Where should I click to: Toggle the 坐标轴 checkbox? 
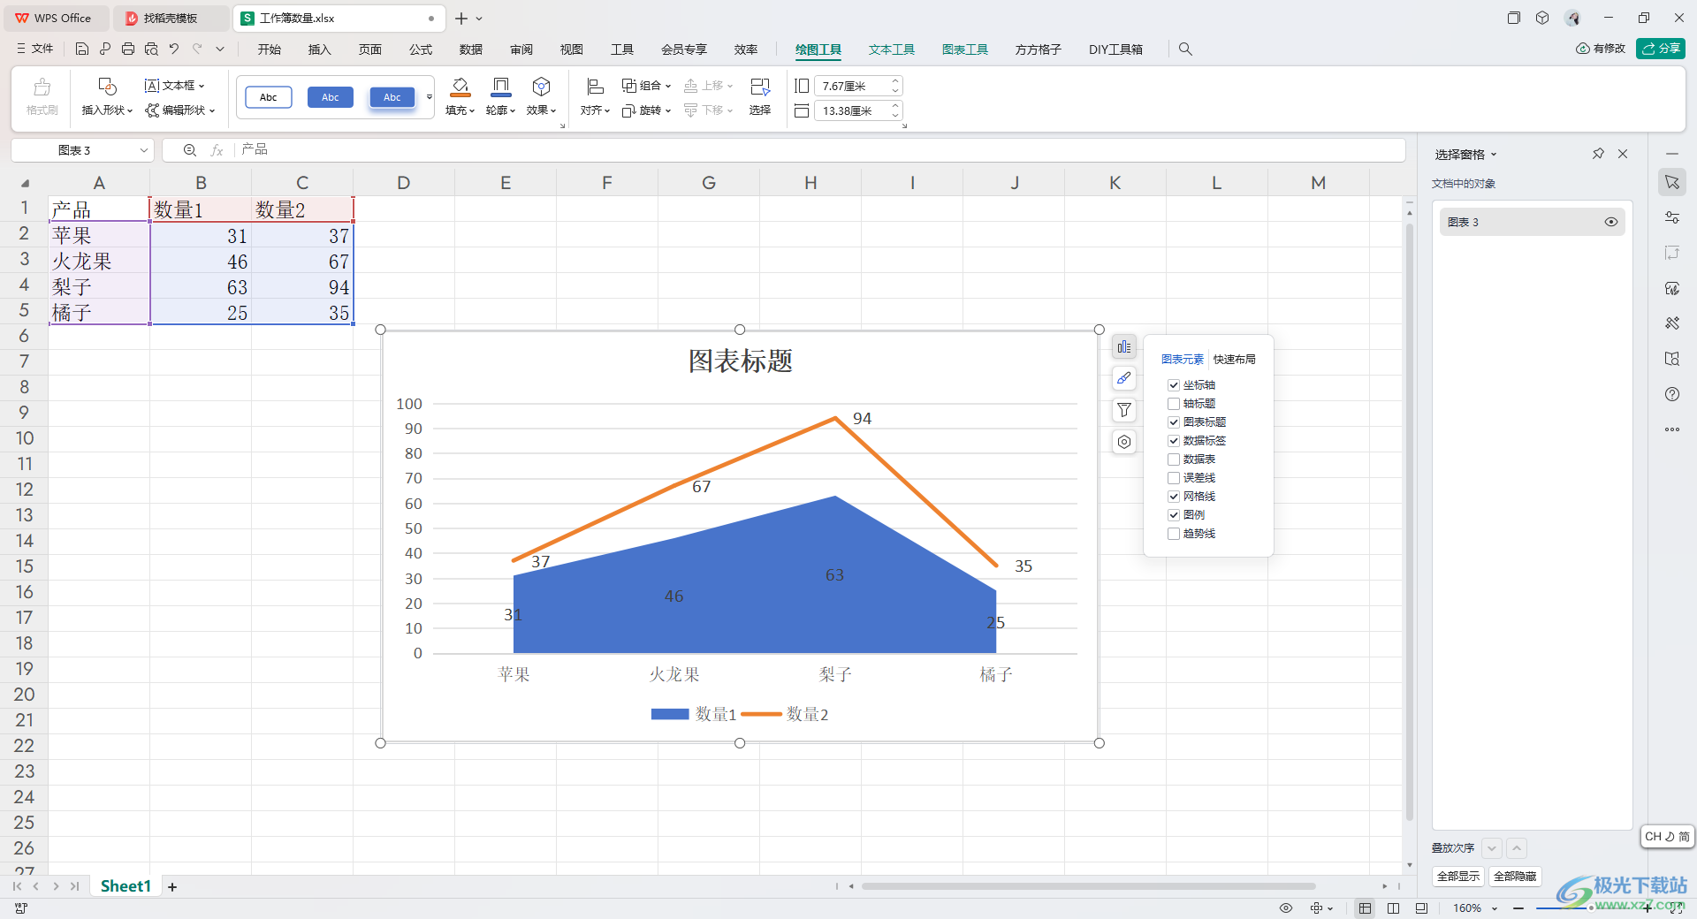click(1174, 385)
